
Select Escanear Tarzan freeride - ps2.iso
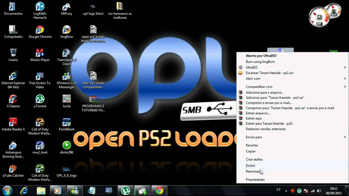click(x=292, y=73)
